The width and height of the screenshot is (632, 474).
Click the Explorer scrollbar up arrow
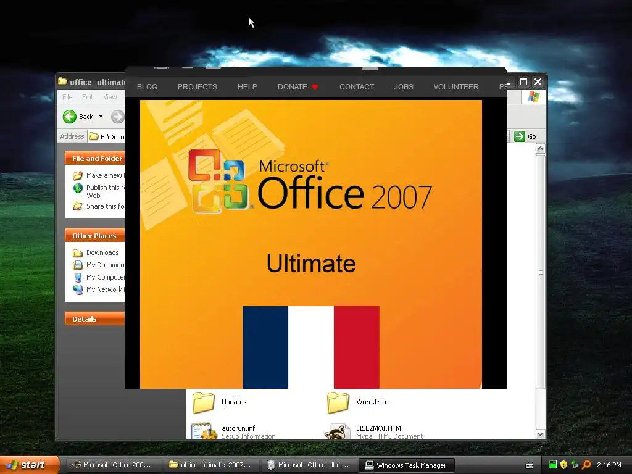tap(541, 149)
